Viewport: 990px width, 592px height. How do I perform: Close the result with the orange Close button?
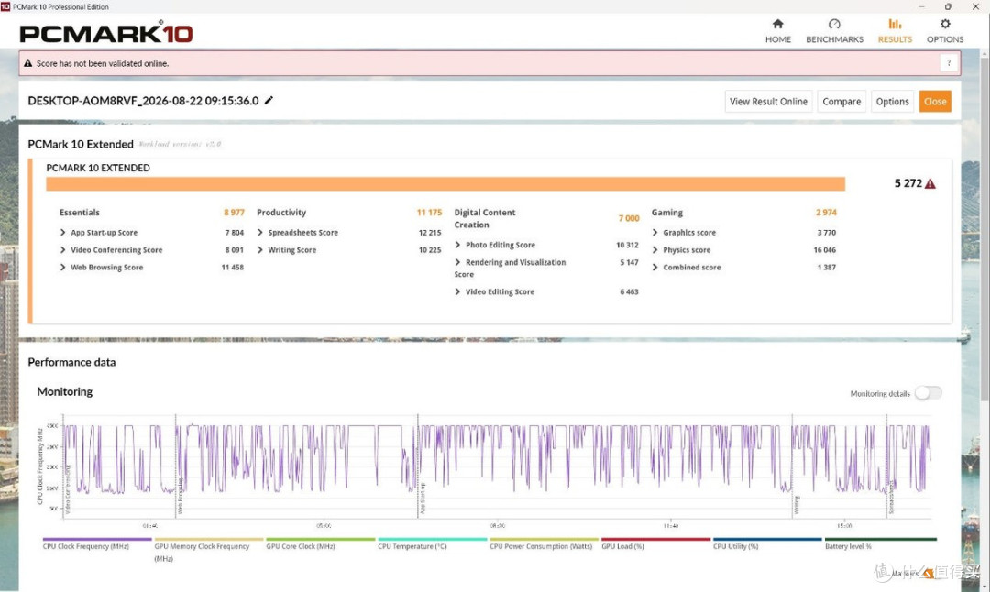935,102
